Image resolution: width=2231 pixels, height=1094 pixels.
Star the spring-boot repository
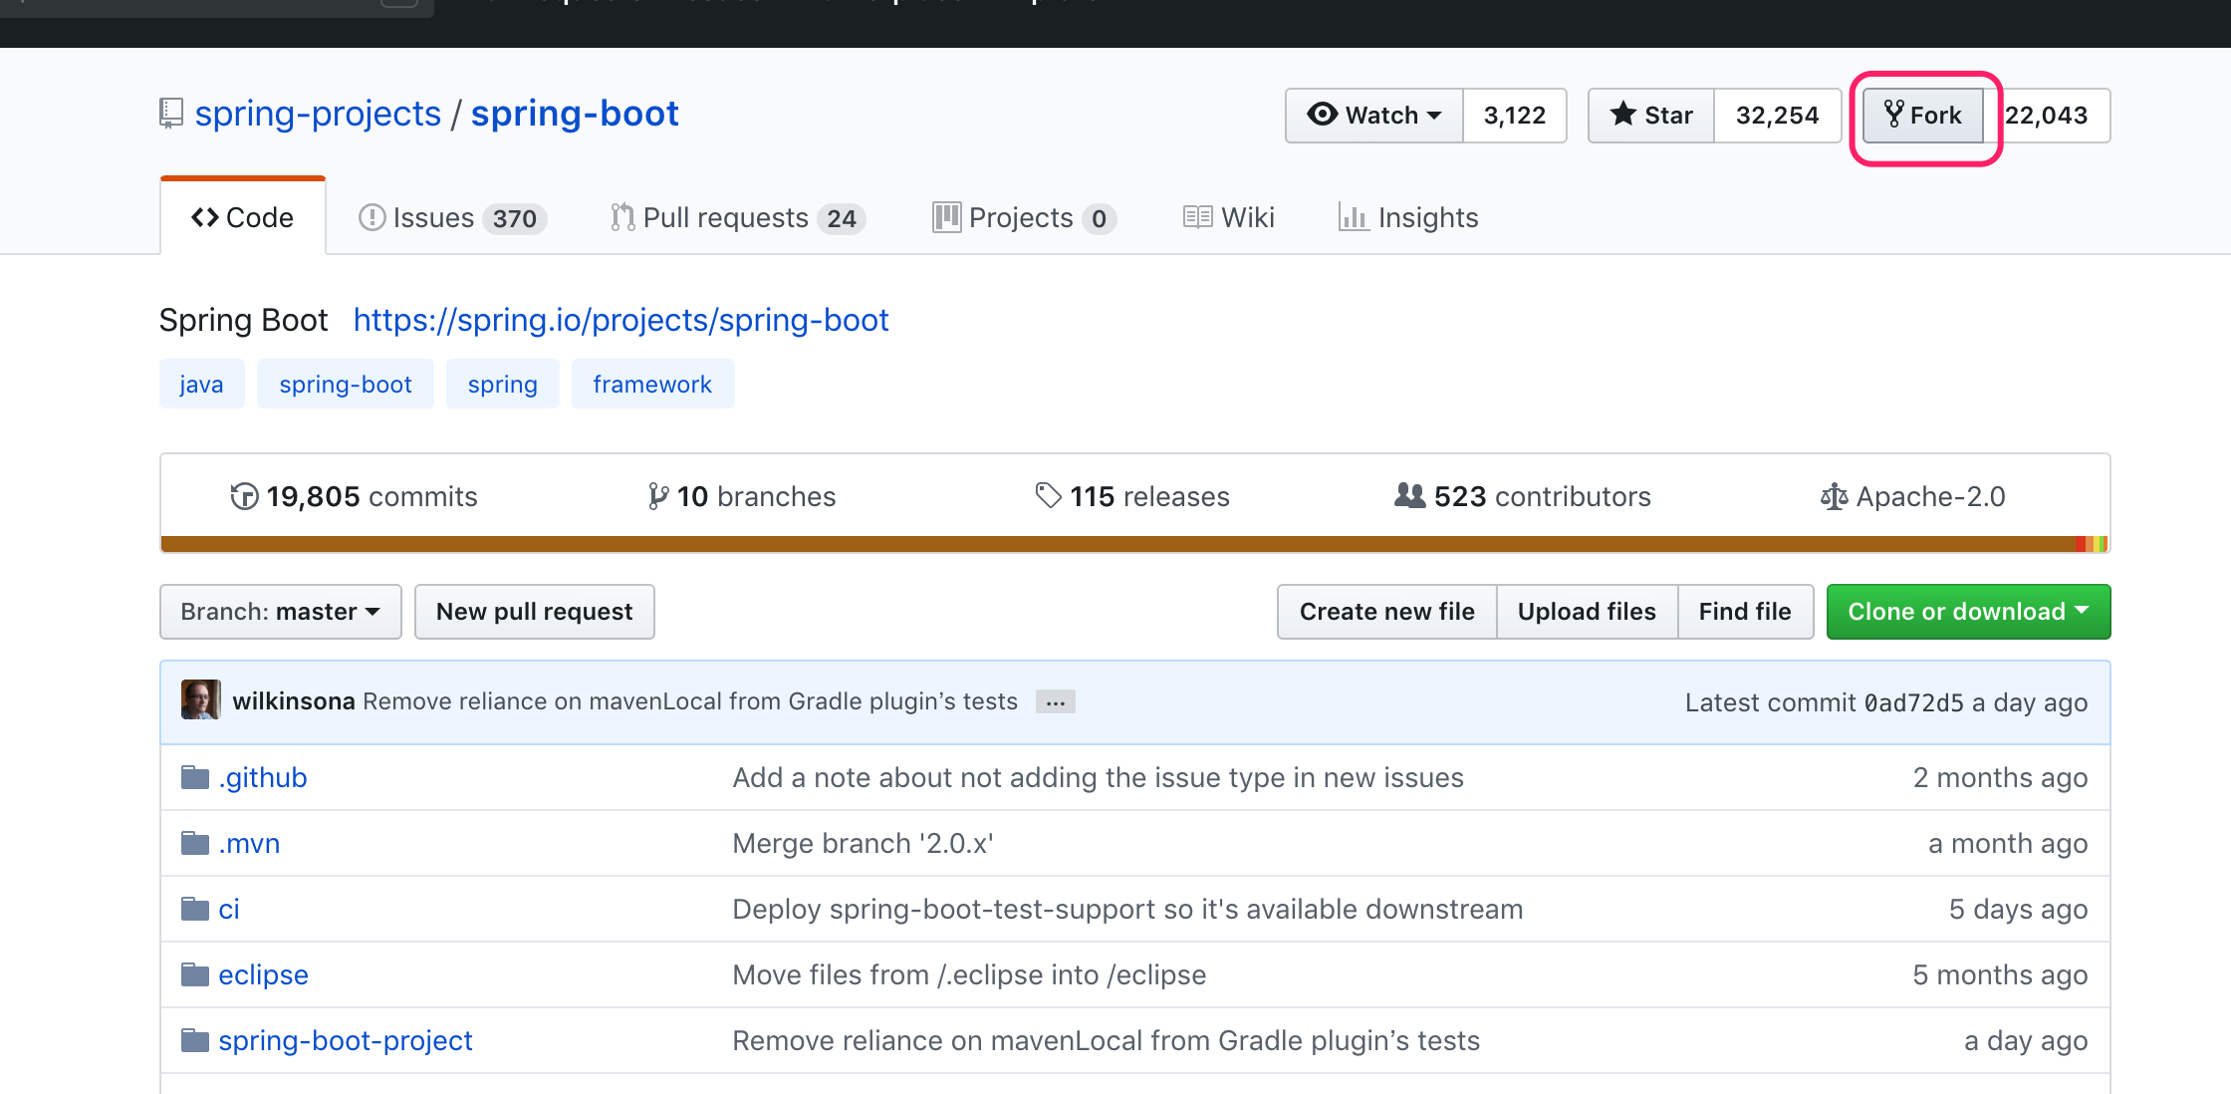[x=1651, y=116]
